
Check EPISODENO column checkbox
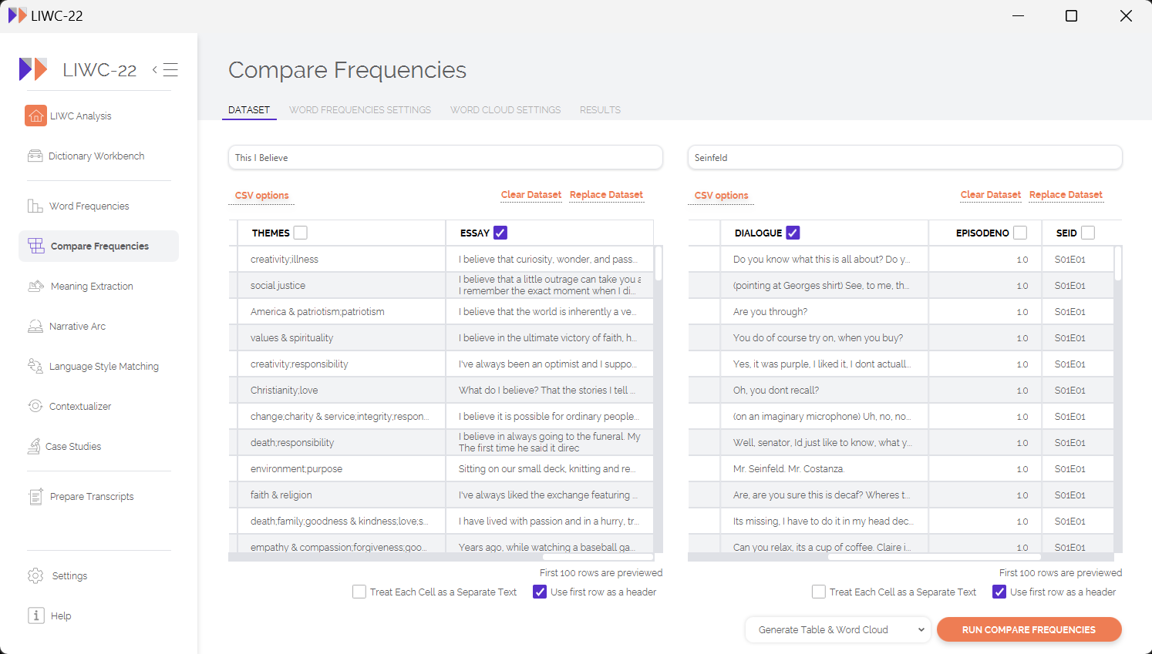tap(1020, 233)
